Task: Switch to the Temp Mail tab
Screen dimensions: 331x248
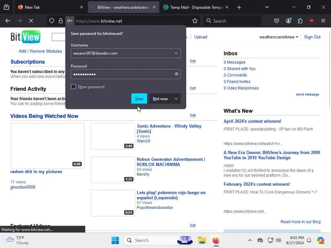Action: tap(196, 7)
